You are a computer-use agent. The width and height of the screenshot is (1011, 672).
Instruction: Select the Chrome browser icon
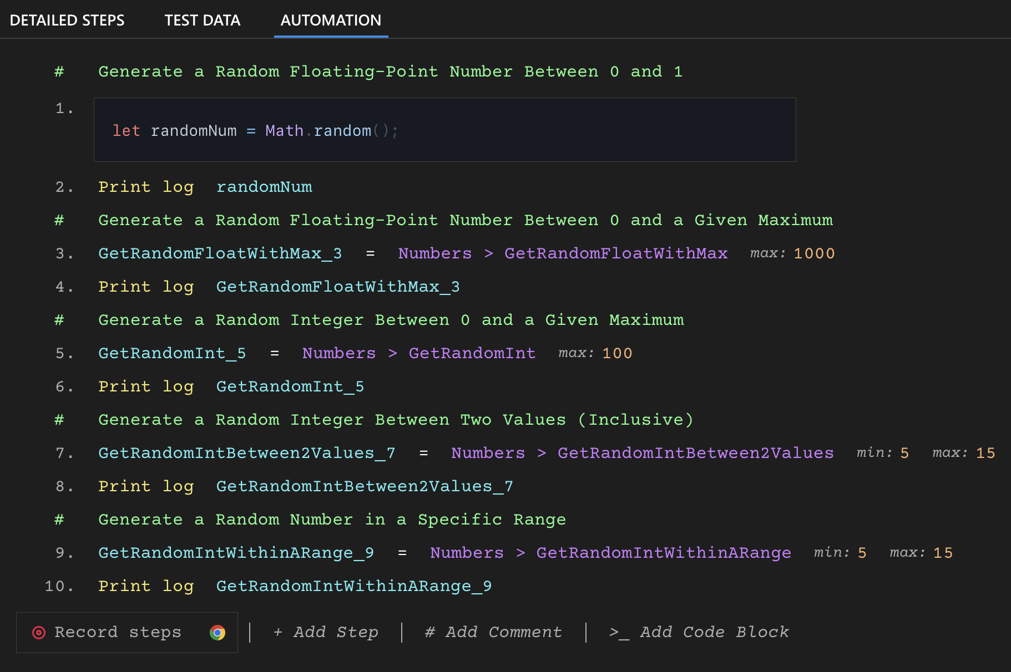[218, 632]
